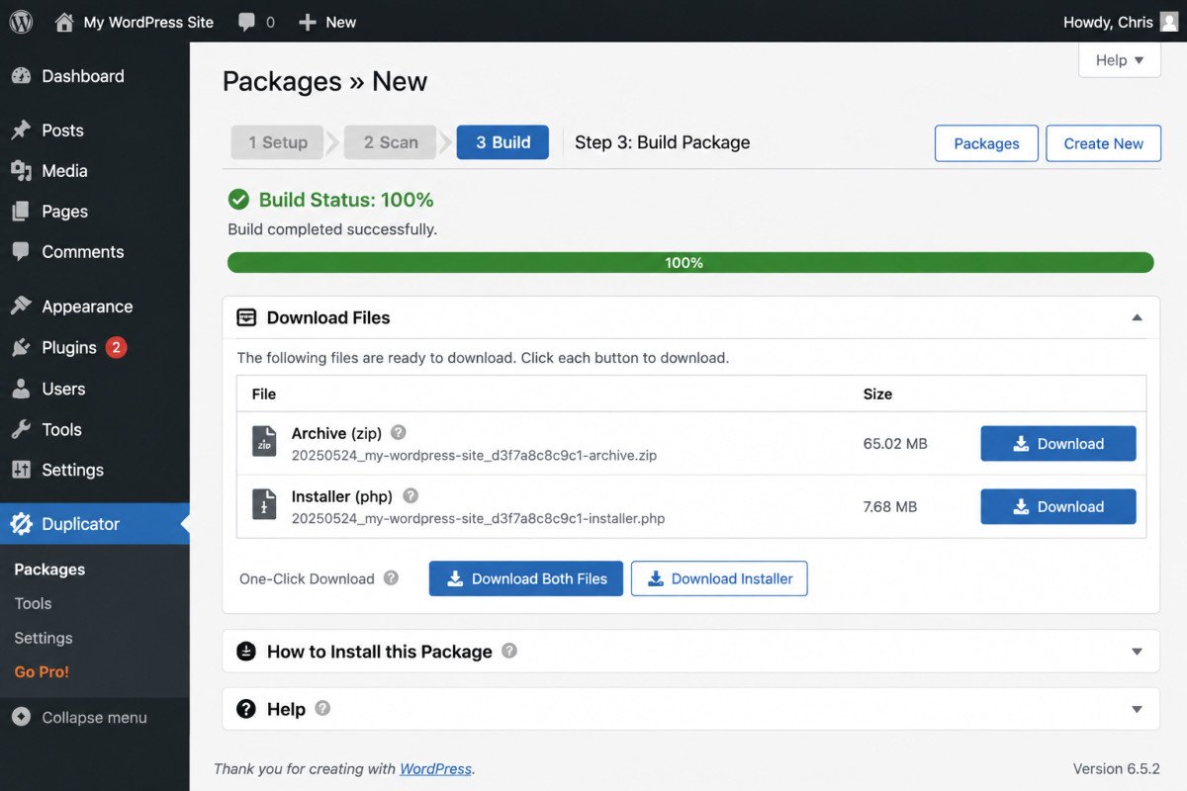Image resolution: width=1187 pixels, height=791 pixels.
Task: Click the Collapse menu arrow icon
Action: [21, 718]
